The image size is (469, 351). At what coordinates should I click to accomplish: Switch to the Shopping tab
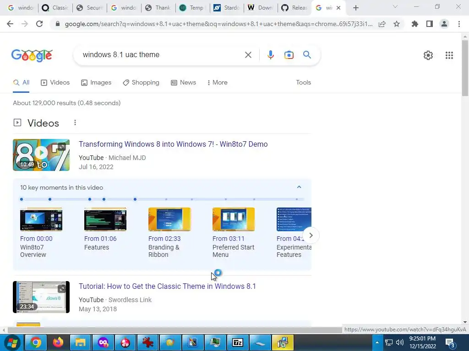click(x=141, y=83)
